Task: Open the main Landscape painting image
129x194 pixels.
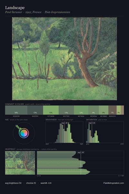Action: [64, 59]
